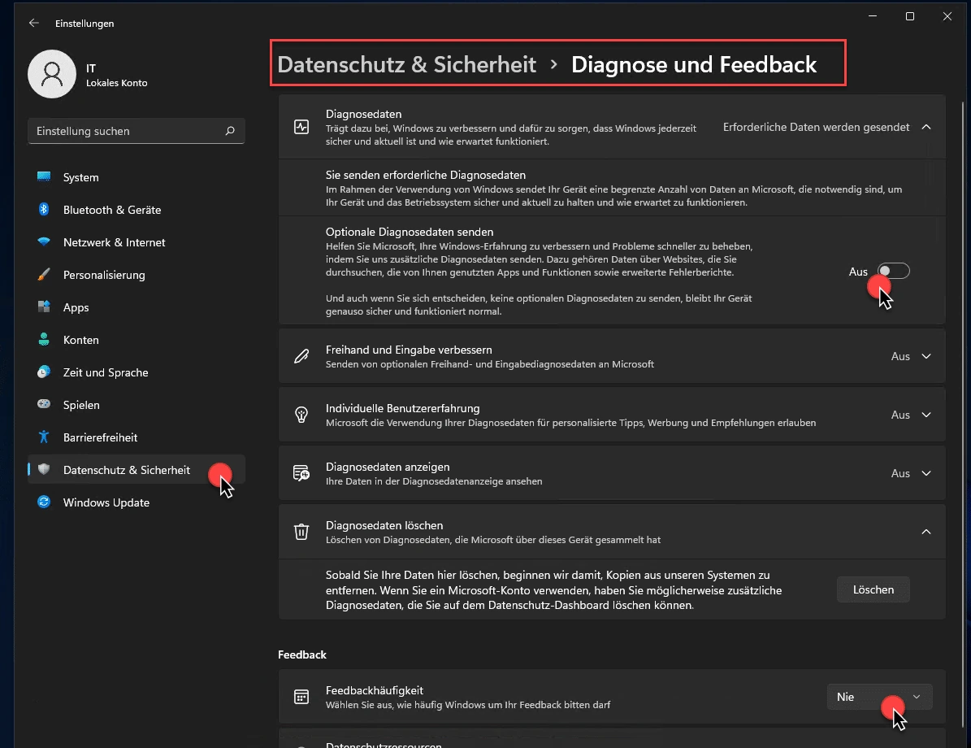Click 'Diagnose und Feedback' page title

tap(694, 64)
